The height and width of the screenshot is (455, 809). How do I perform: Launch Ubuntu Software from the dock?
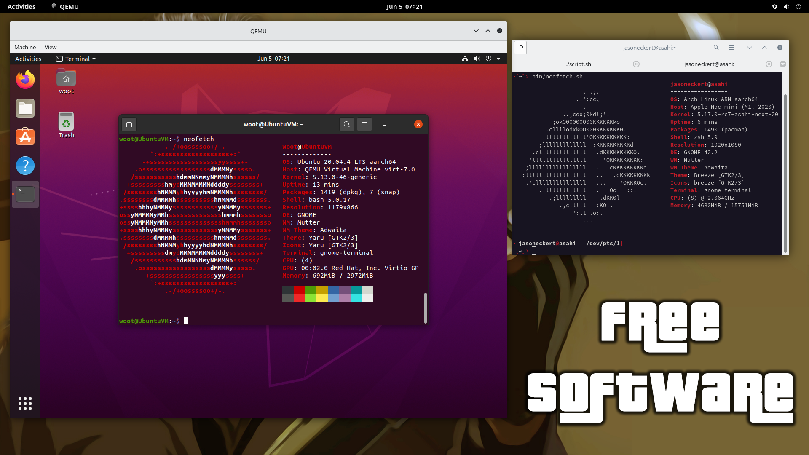point(25,136)
